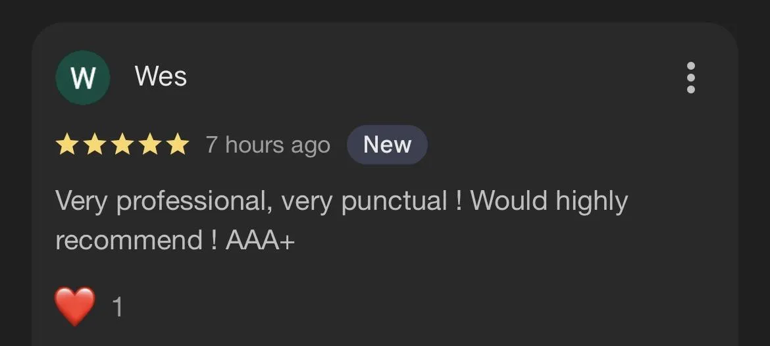Click the 7 hours ago timestamp
This screenshot has width=770, height=346.
(268, 146)
